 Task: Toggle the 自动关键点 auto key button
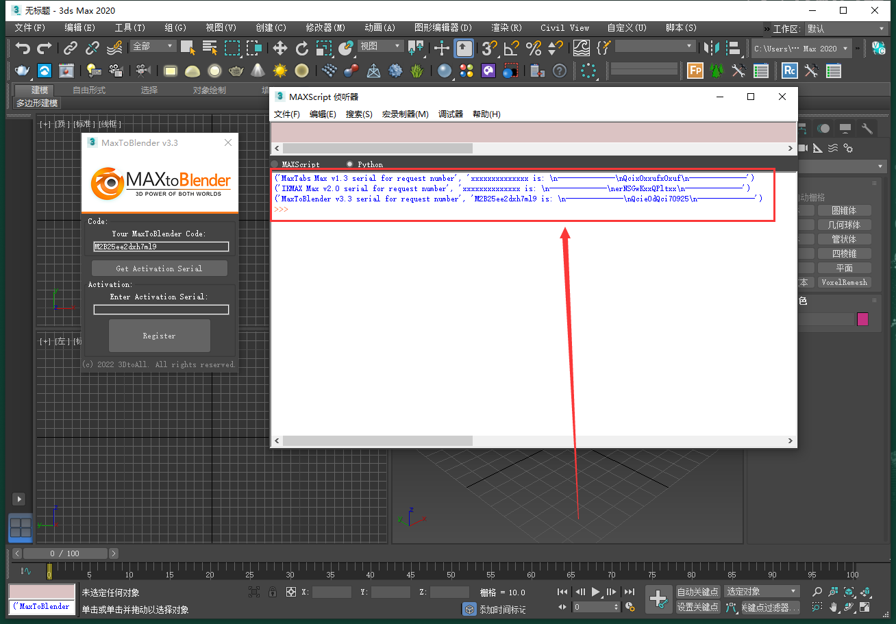tap(698, 591)
